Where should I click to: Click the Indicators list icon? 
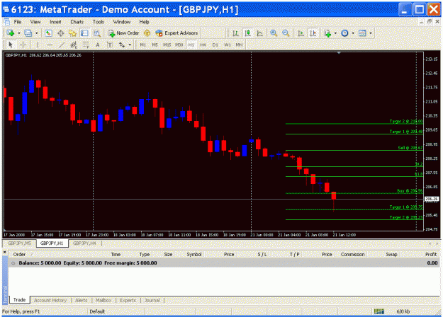coord(327,33)
